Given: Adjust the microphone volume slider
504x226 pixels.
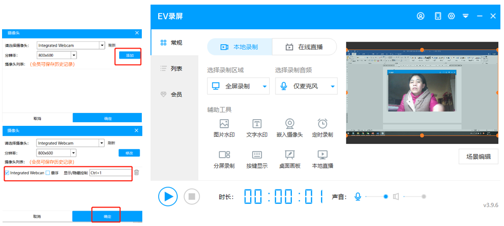Looking at the screenshot, I should tap(377, 196).
